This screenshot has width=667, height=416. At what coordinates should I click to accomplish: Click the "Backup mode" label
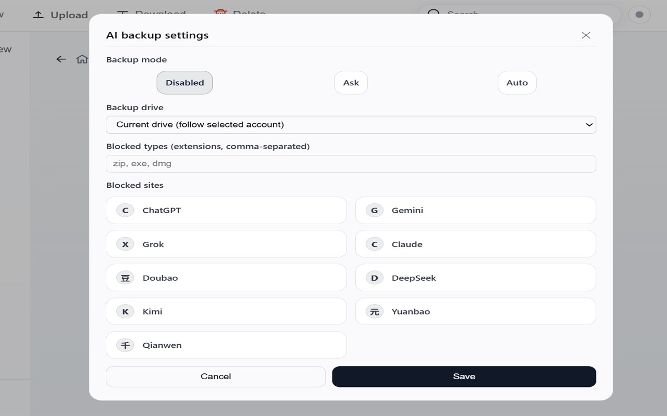pos(137,60)
